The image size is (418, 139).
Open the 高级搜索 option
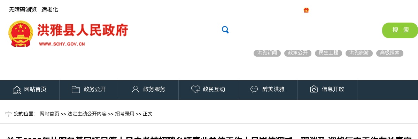point(390,53)
